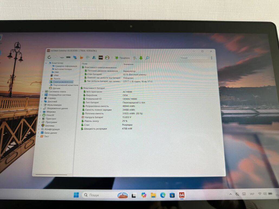
Task: Expand the Дисплей node
Action: coord(42,102)
